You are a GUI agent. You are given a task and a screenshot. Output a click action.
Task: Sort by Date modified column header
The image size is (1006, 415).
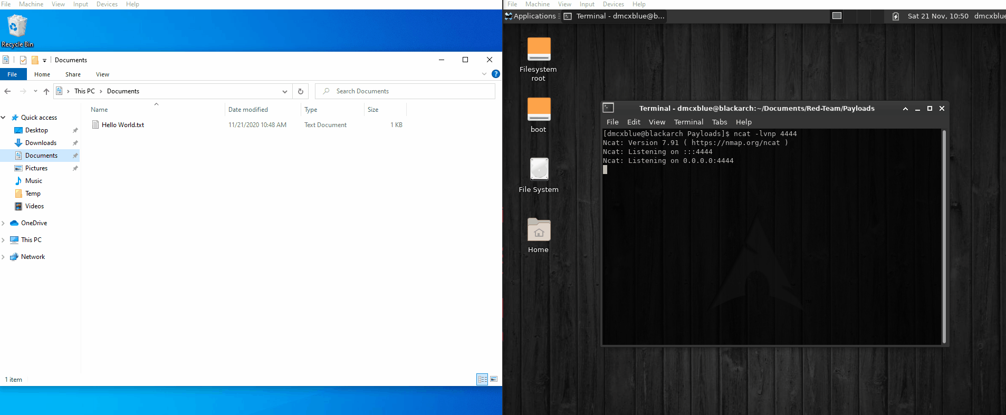coord(248,110)
